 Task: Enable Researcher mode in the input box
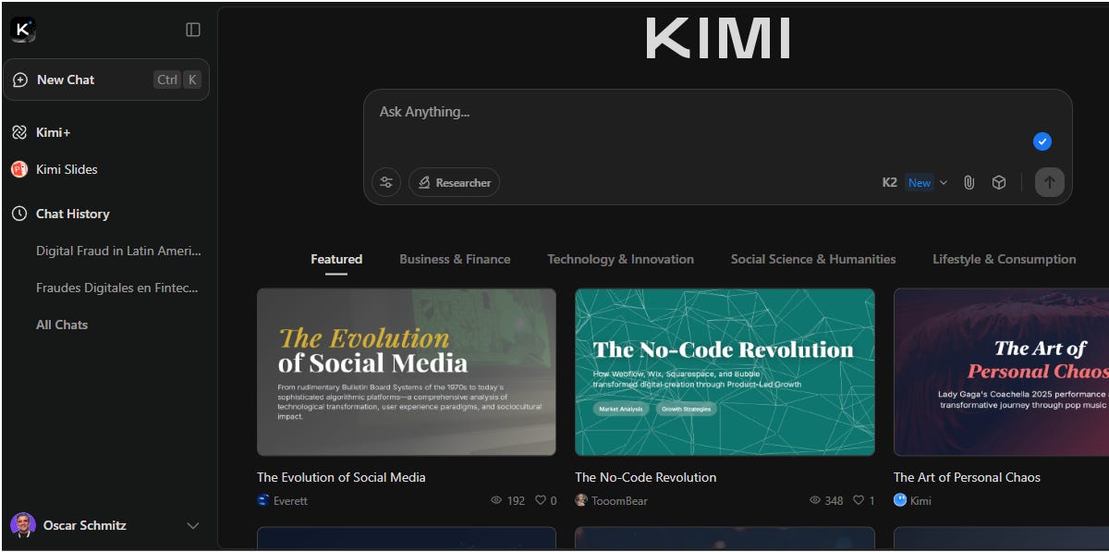[454, 182]
